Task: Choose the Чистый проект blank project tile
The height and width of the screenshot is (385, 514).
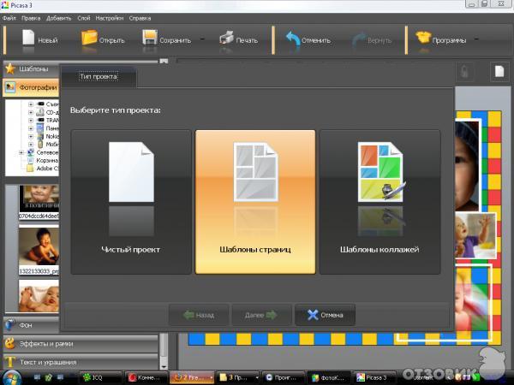Action: pos(131,201)
